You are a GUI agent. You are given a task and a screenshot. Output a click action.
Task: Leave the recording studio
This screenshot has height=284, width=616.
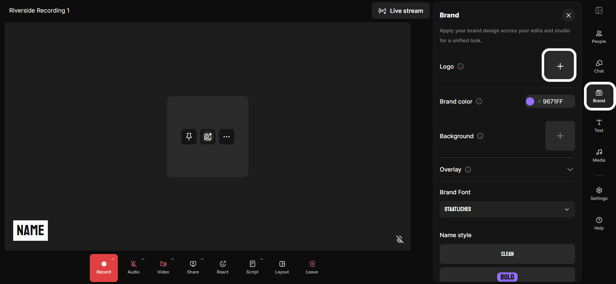point(312,268)
